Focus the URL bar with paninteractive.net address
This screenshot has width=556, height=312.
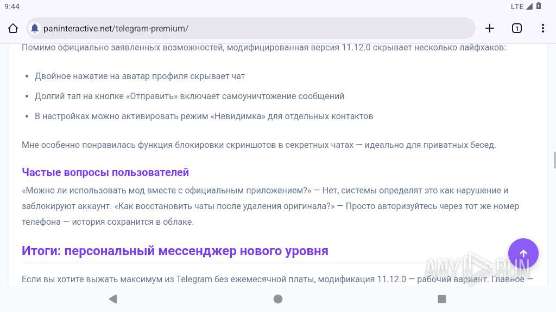[x=251, y=28]
